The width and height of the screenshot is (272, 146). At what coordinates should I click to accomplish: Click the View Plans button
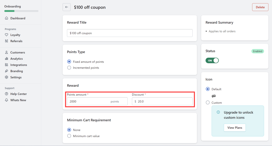click(x=235, y=128)
